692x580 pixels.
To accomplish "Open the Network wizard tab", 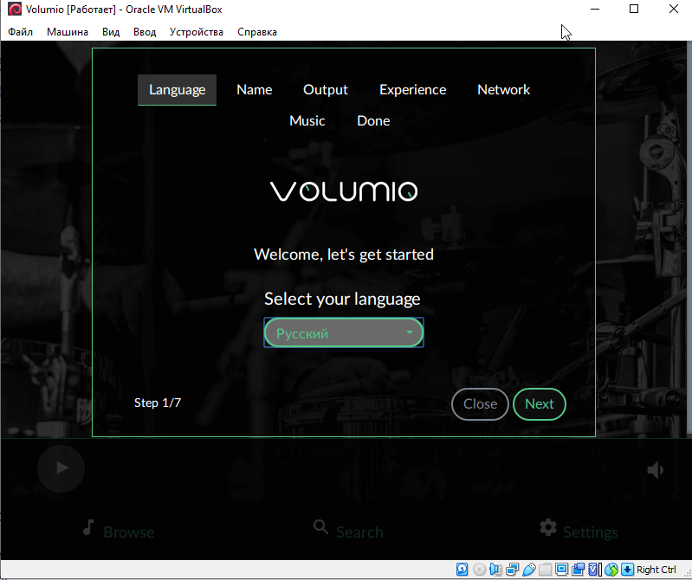I will (503, 90).
